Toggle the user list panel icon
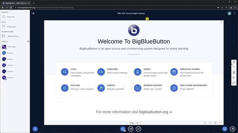Screen dimensions: 238x133 (x=33, y=13)
